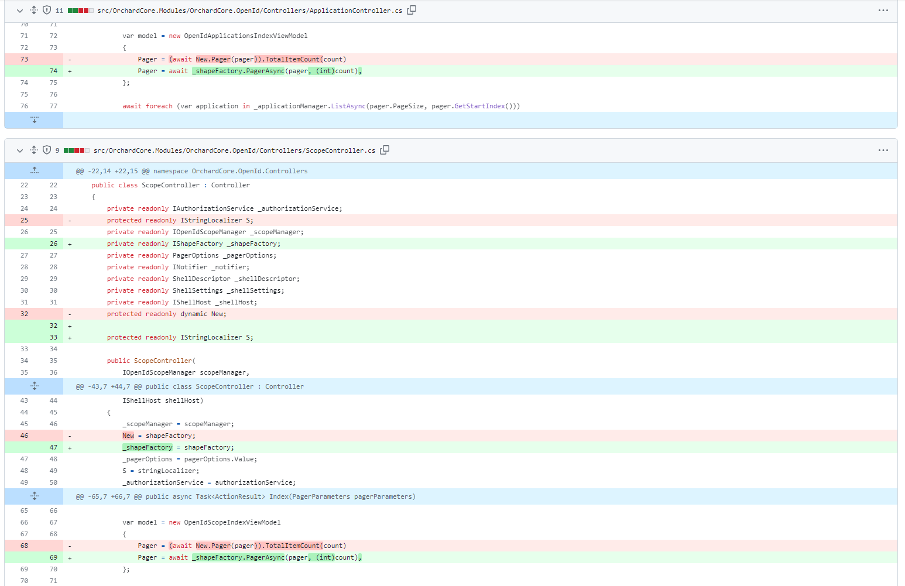Viewport: 905px width, 586px height.
Task: Open the ApplicationController.cs file link
Action: pos(250,11)
